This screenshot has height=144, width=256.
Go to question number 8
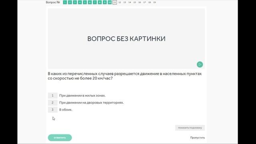tap(100, 2)
